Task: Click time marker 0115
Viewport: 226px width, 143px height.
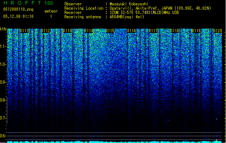Action: [110, 31]
